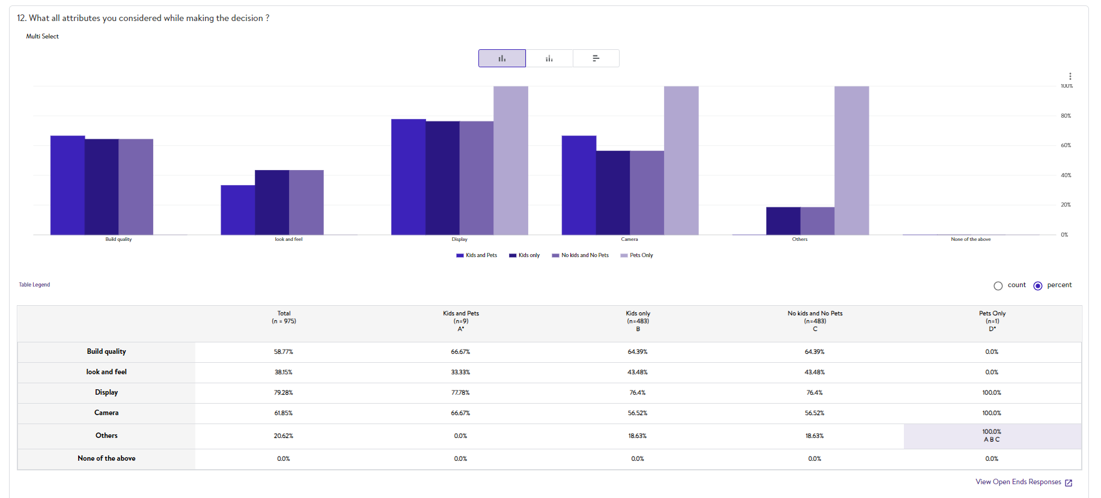
Task: Select the percent radio button
Action: coord(1038,285)
